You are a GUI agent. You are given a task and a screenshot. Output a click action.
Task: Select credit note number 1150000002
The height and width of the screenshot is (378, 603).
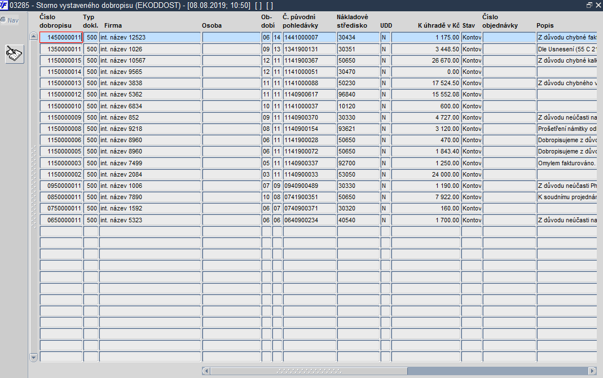61,174
